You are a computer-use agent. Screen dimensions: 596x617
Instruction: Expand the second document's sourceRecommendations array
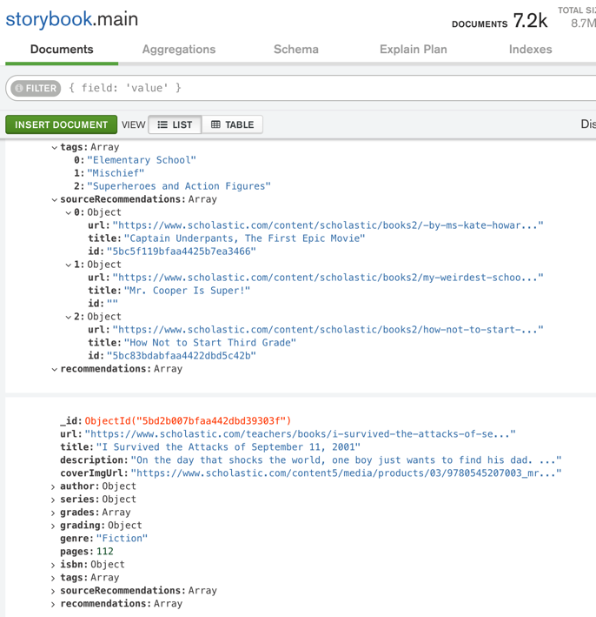coord(53,592)
